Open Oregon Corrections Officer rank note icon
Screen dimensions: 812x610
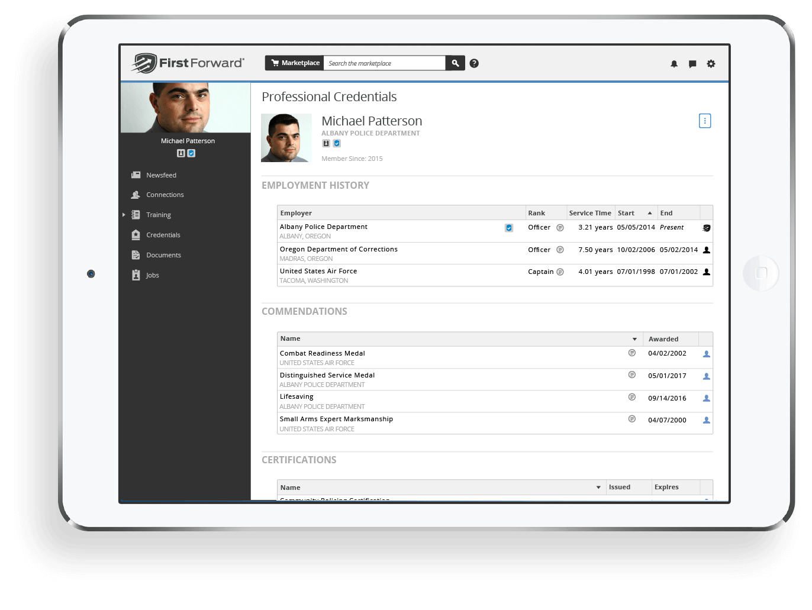tap(560, 250)
